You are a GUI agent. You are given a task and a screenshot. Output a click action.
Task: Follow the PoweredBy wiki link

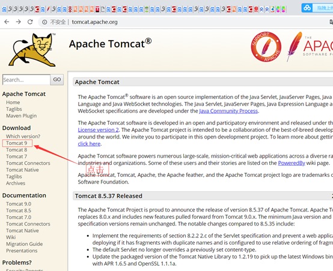coord(292,163)
